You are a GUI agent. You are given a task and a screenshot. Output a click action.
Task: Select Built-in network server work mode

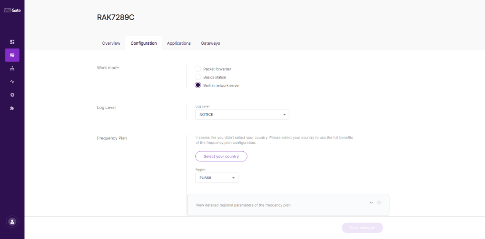click(198, 85)
